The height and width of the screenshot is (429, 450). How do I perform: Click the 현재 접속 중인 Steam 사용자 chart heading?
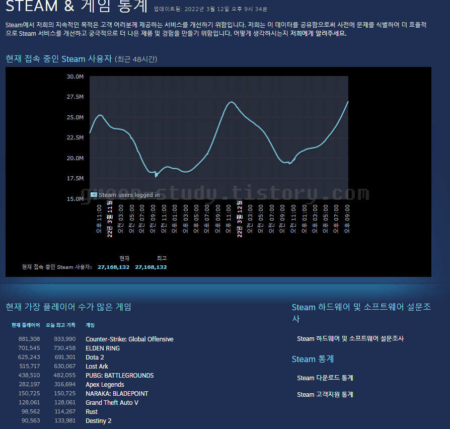point(59,59)
